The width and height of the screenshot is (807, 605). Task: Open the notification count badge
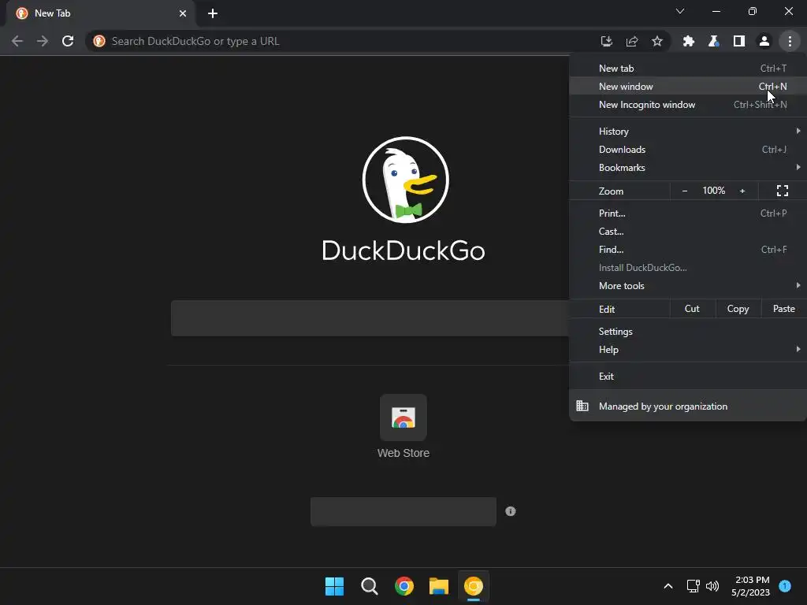coord(785,585)
